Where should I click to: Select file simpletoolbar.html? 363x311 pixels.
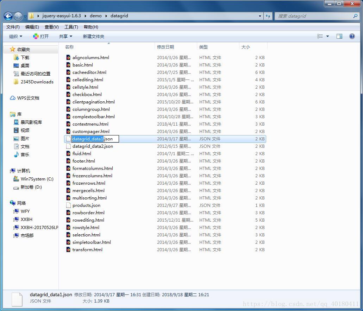click(x=92, y=242)
